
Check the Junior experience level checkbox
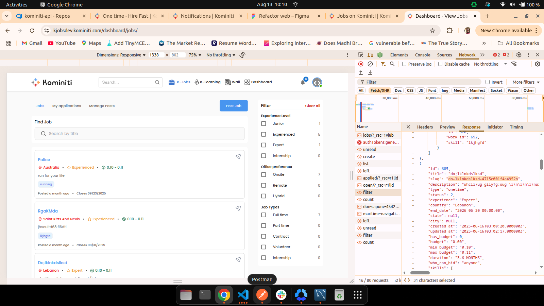[263, 124]
